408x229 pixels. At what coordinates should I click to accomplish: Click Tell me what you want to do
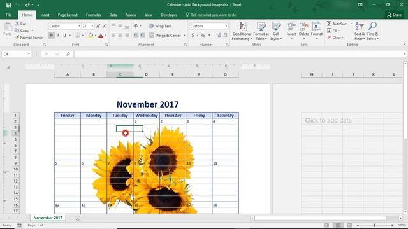(x=214, y=15)
